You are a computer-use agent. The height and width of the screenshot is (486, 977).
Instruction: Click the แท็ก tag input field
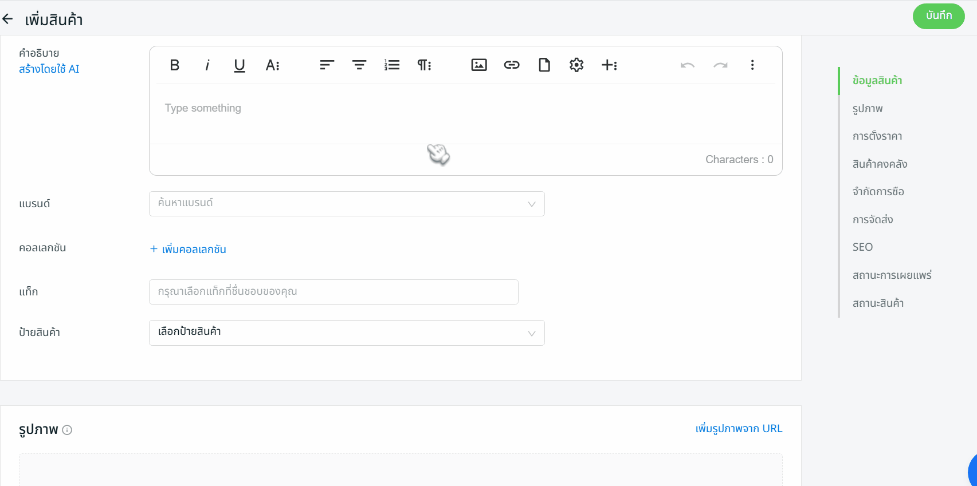point(333,292)
